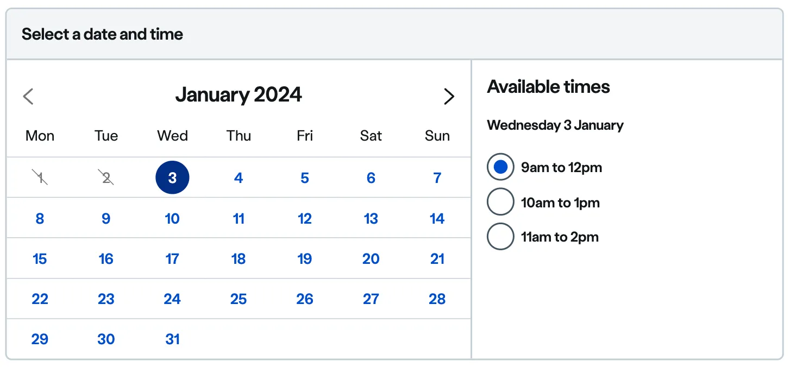This screenshot has height=367, width=790.
Task: Pick date 12 in calendar
Action: pyautogui.click(x=305, y=218)
